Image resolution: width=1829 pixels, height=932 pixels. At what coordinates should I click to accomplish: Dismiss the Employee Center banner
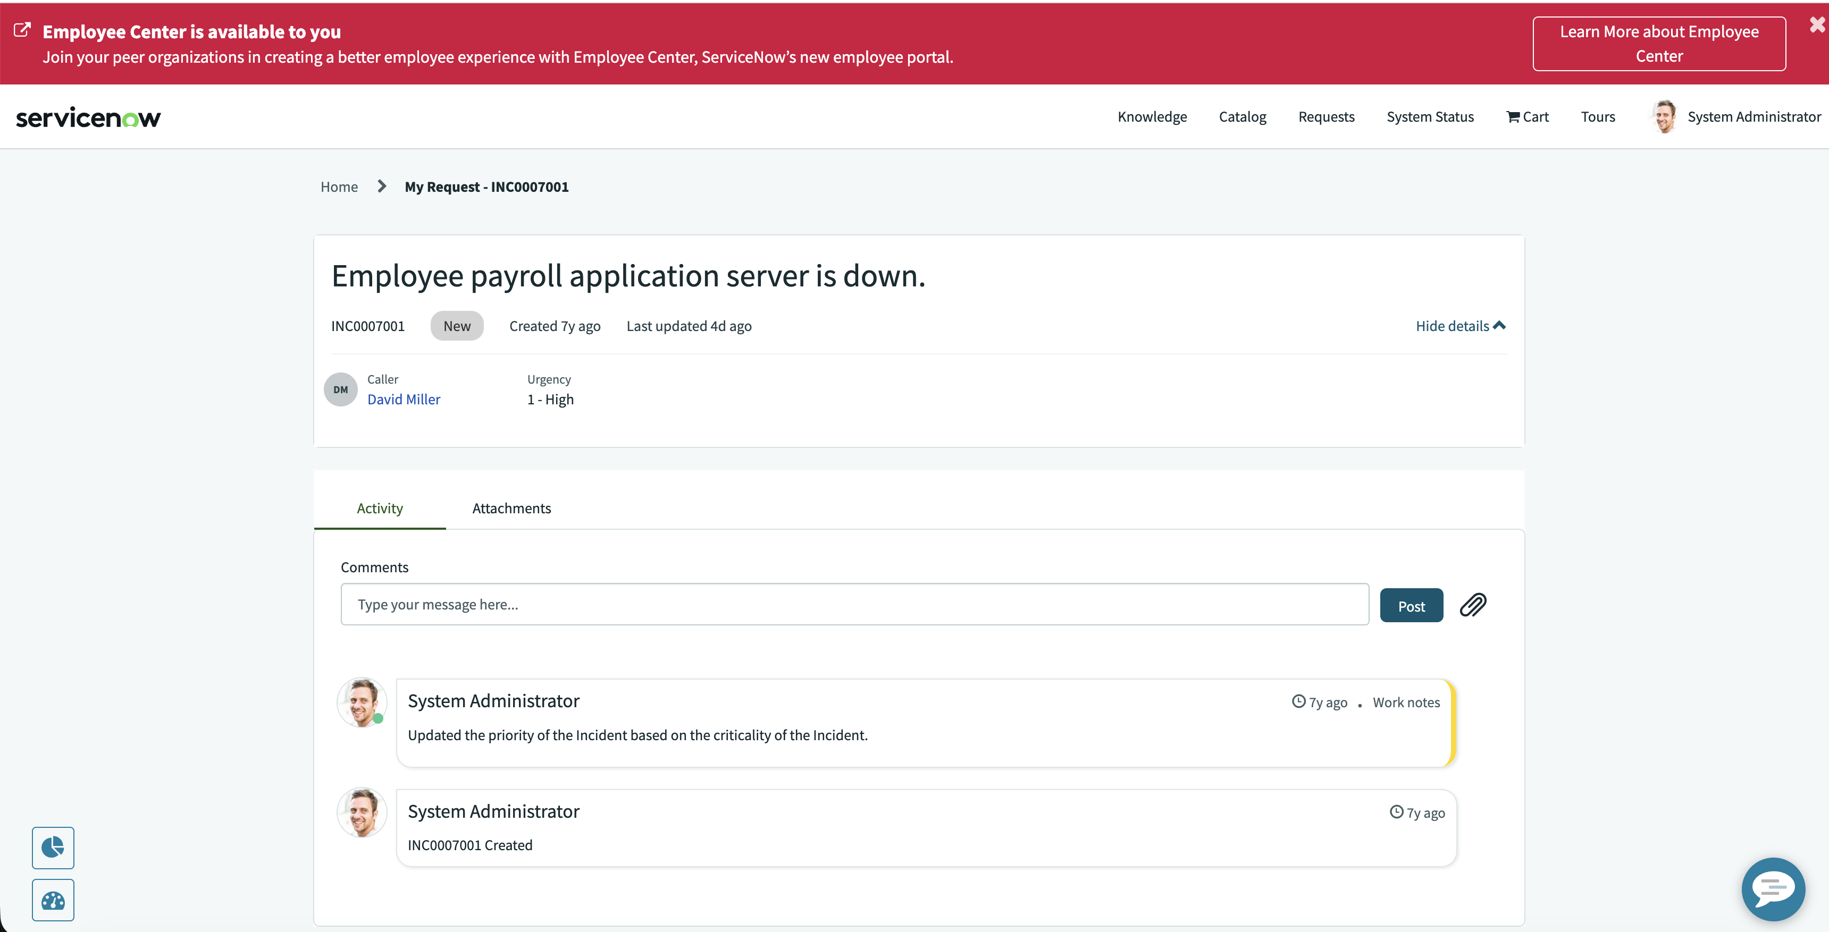(1816, 25)
